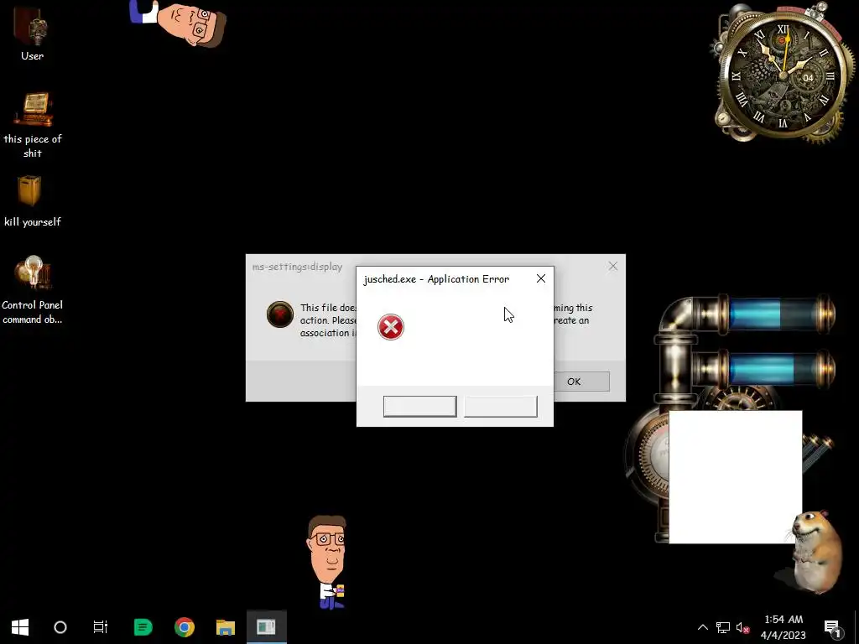Click the left blank button in the jusched.exe dialog

(x=419, y=407)
